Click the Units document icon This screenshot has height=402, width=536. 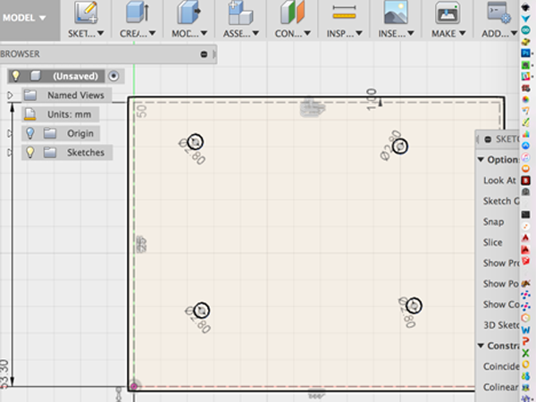click(x=29, y=114)
